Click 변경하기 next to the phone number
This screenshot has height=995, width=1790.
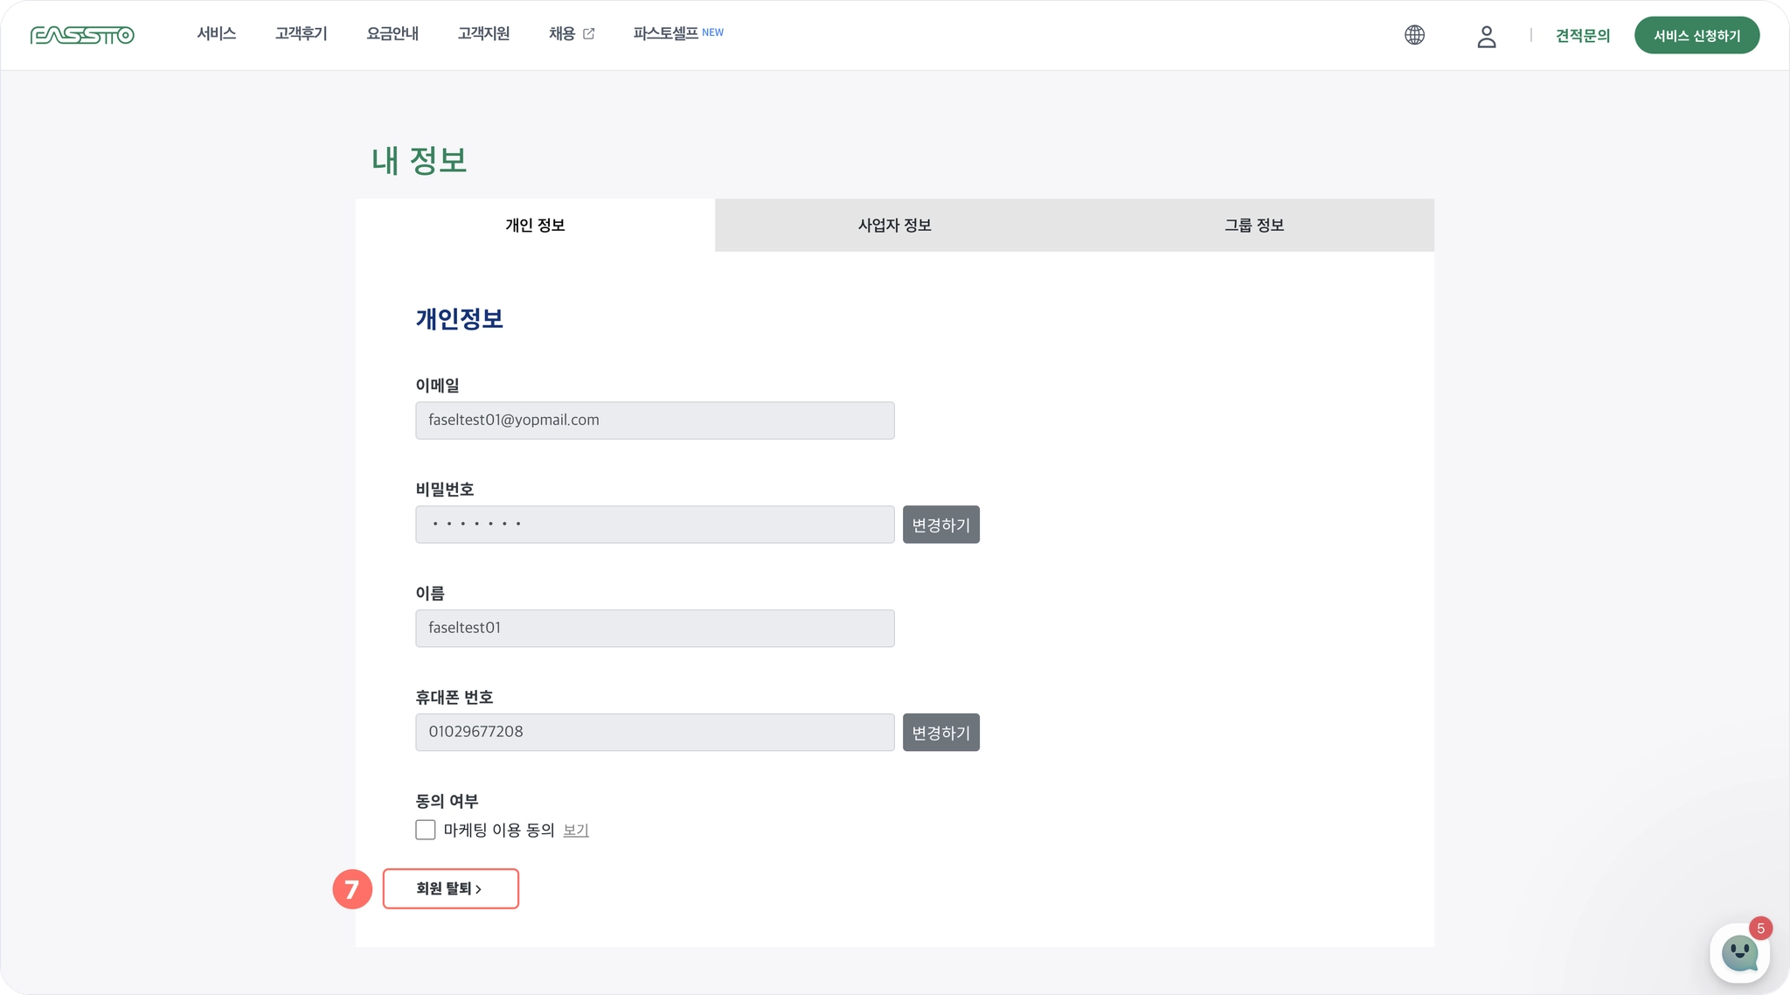click(x=940, y=733)
